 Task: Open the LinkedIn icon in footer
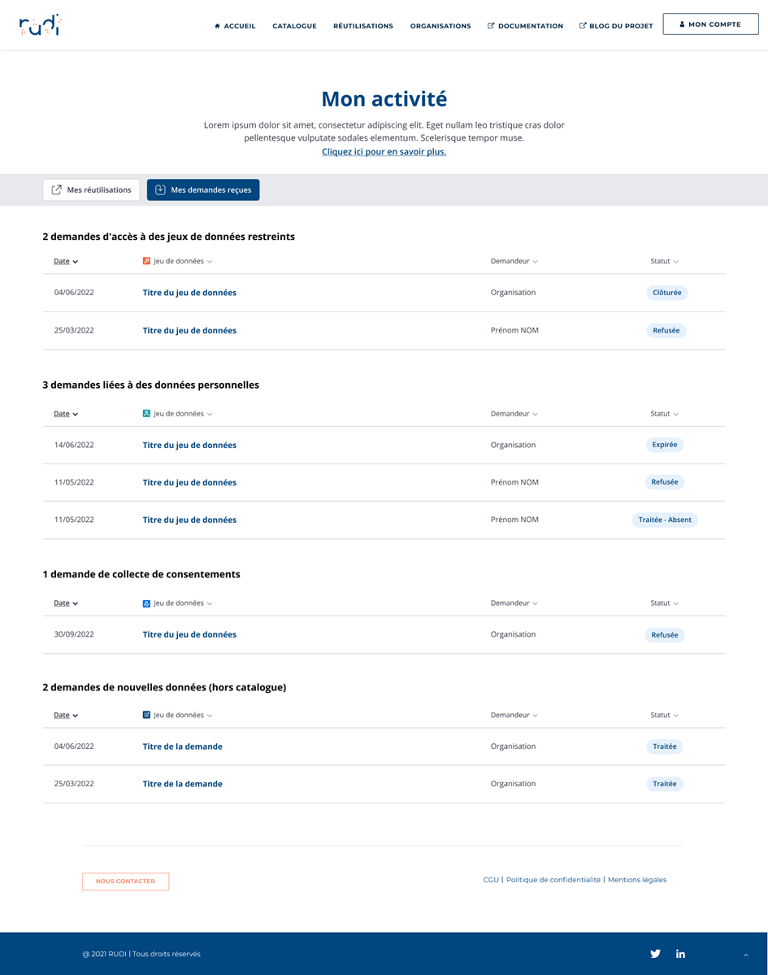coord(680,953)
